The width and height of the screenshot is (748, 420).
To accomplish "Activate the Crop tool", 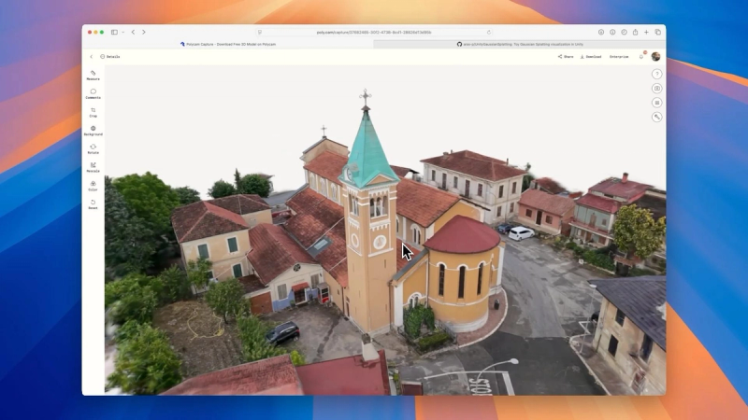I will (93, 112).
